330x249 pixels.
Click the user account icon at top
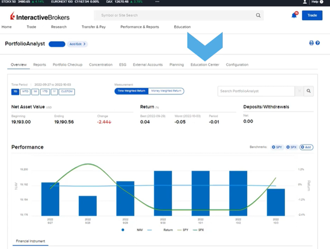coord(305,2)
